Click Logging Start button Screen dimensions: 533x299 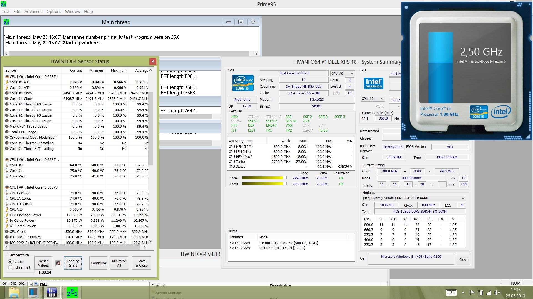pyautogui.click(x=73, y=263)
